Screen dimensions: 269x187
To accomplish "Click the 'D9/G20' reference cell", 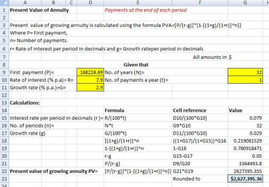I will 182,163.
